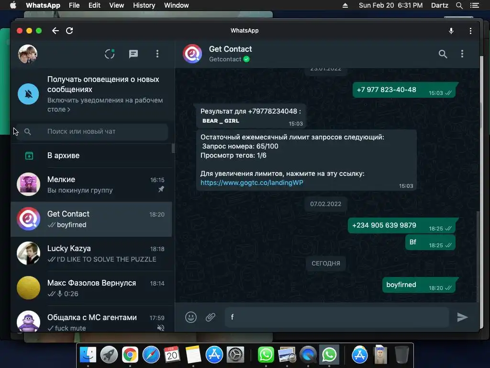Click the boyfirned message bubble
This screenshot has height=368, width=490.
pos(418,285)
